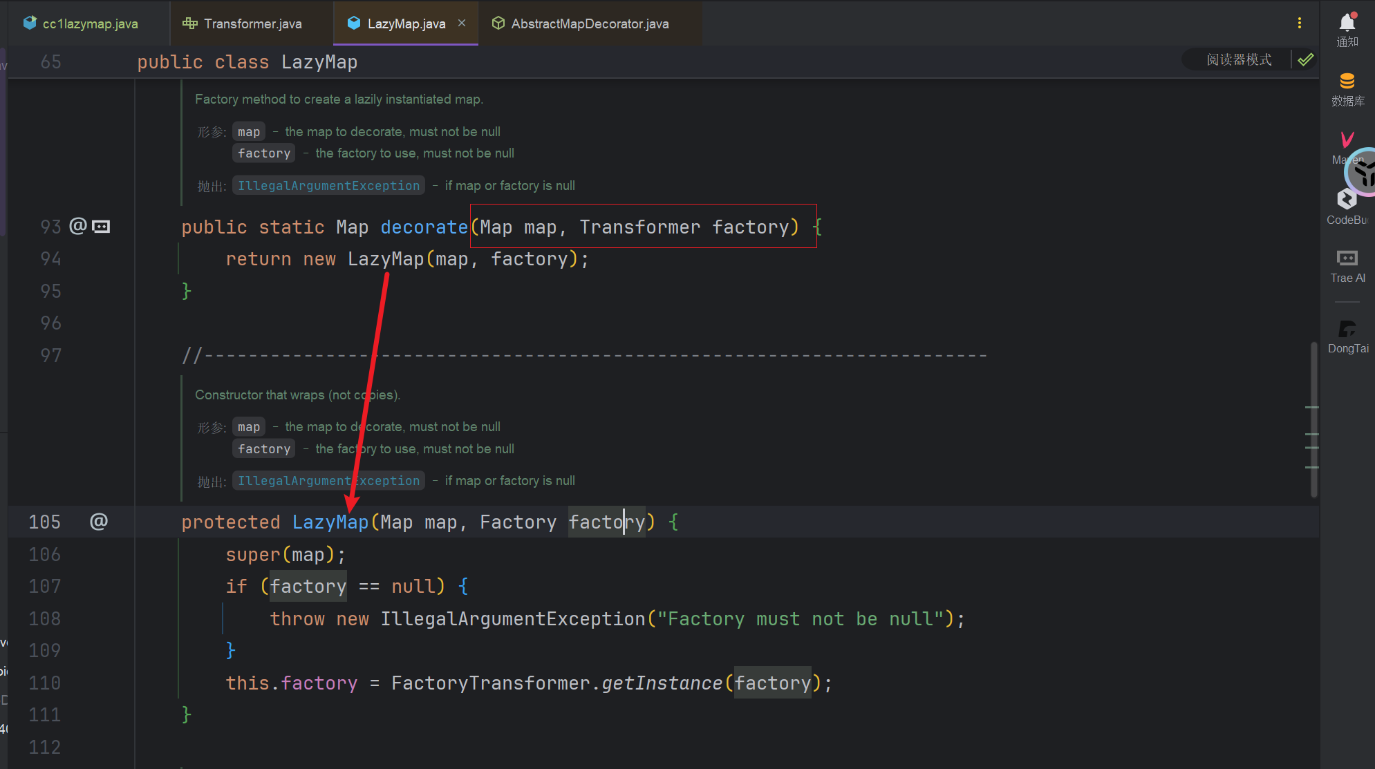Switch to the cc1lazymap.java tab
The height and width of the screenshot is (769, 1375).
(x=90, y=23)
